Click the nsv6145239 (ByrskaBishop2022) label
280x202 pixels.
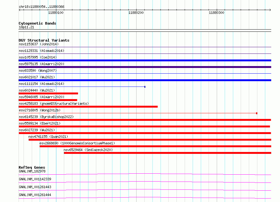(x=46, y=117)
